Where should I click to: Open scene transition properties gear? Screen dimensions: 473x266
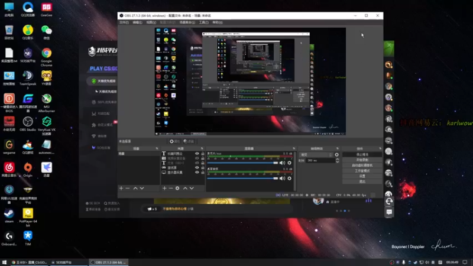[x=336, y=155]
